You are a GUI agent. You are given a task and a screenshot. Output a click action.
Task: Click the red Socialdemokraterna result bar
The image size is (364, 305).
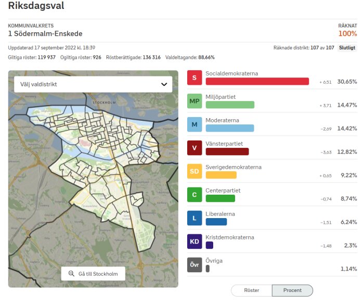(257, 81)
